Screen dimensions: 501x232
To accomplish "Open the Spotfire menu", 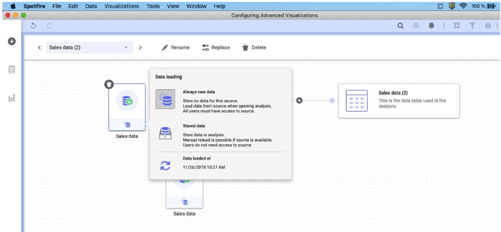I will [x=34, y=6].
